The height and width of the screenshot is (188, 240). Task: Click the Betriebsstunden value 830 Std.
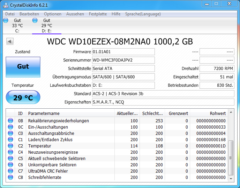click(217, 85)
